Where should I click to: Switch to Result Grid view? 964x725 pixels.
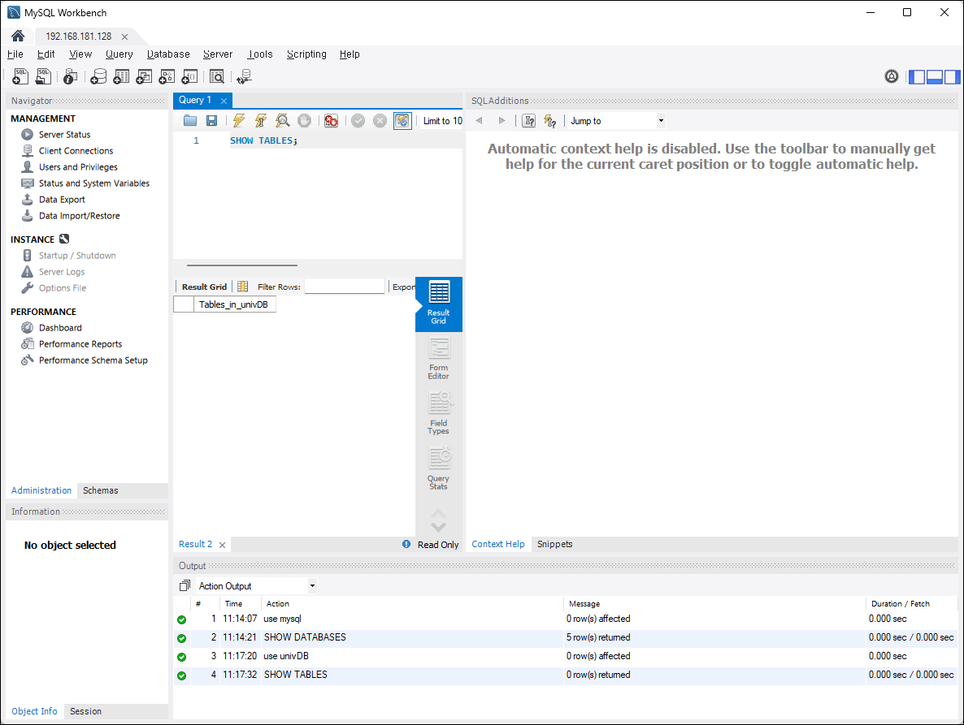[438, 304]
